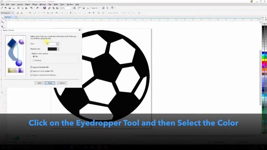Click the Open file icon
This screenshot has width=267, height=150.
6,8
